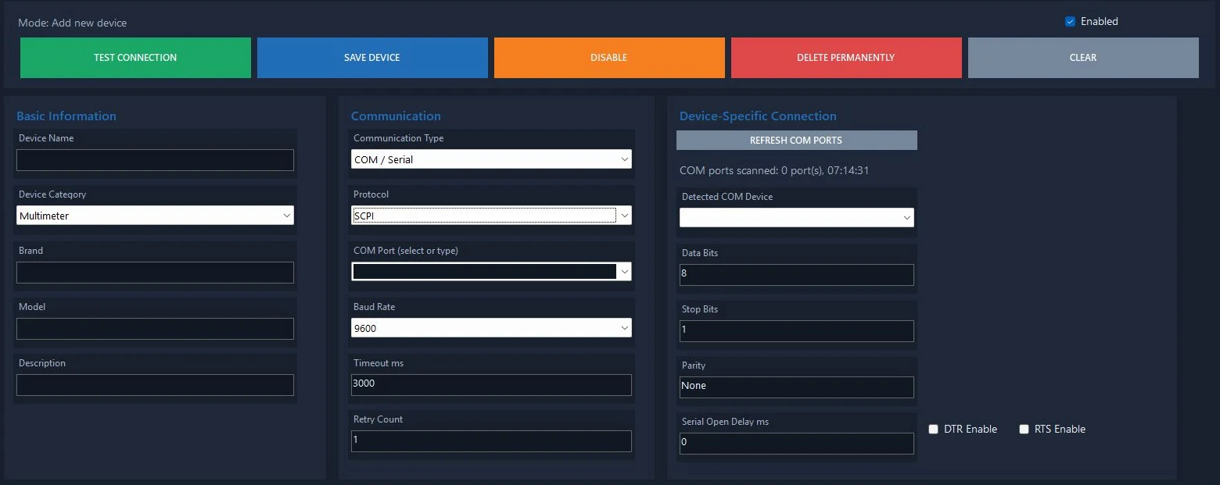Image resolution: width=1220 pixels, height=485 pixels.
Task: Save the device with Save Device button
Action: pyautogui.click(x=372, y=58)
